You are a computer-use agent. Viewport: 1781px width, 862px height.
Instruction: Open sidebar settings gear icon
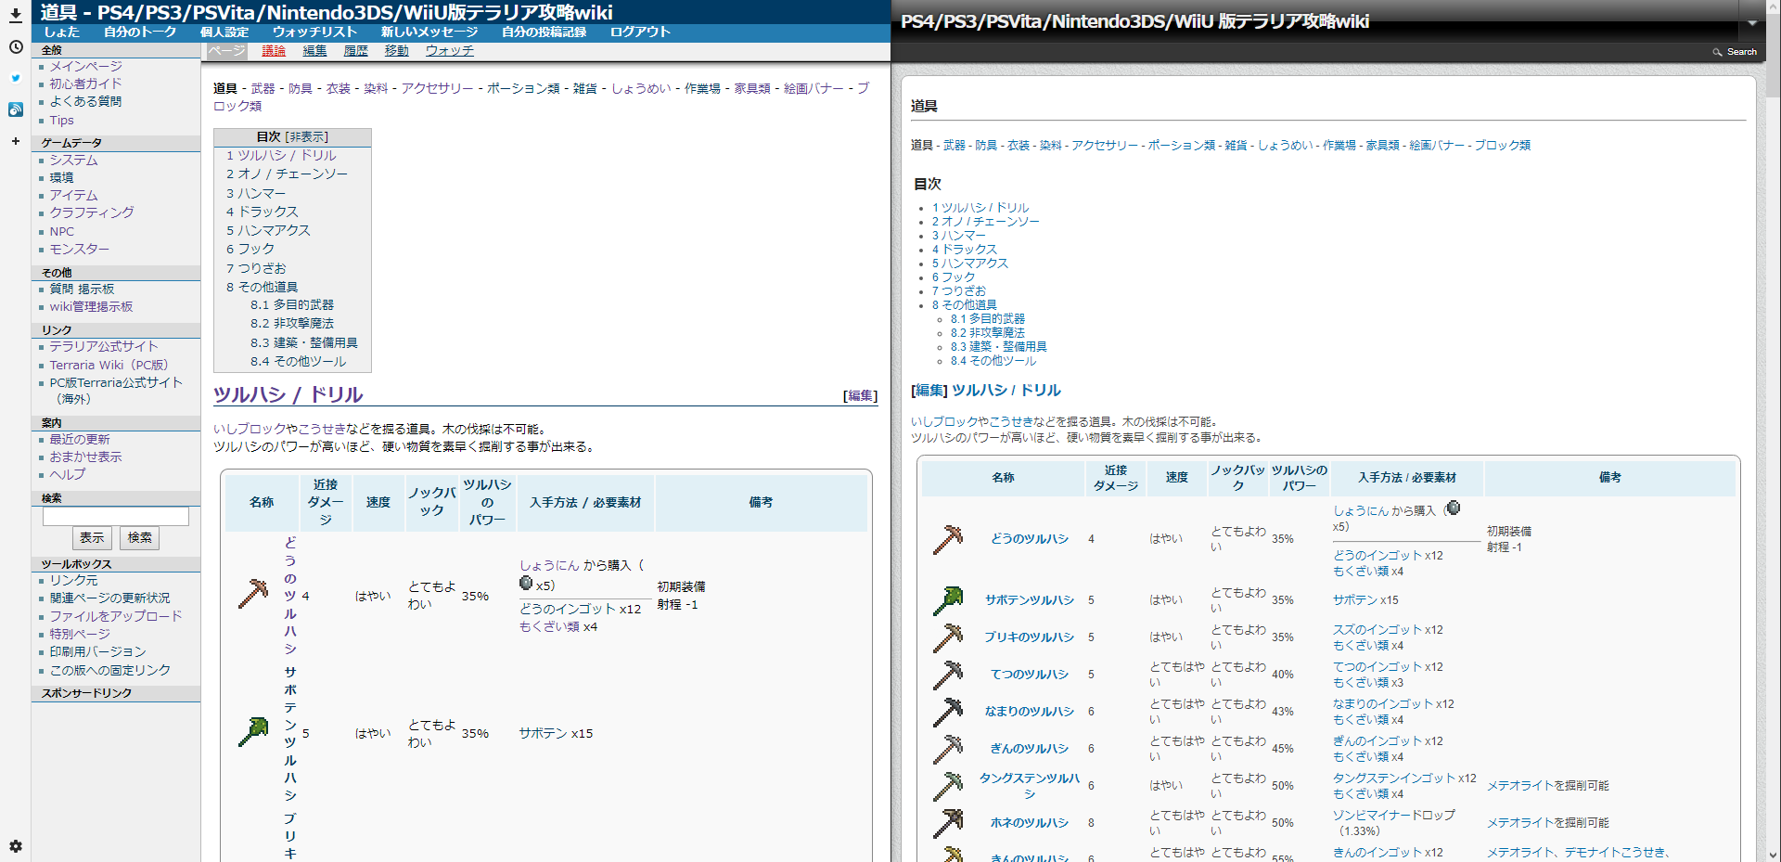16,846
